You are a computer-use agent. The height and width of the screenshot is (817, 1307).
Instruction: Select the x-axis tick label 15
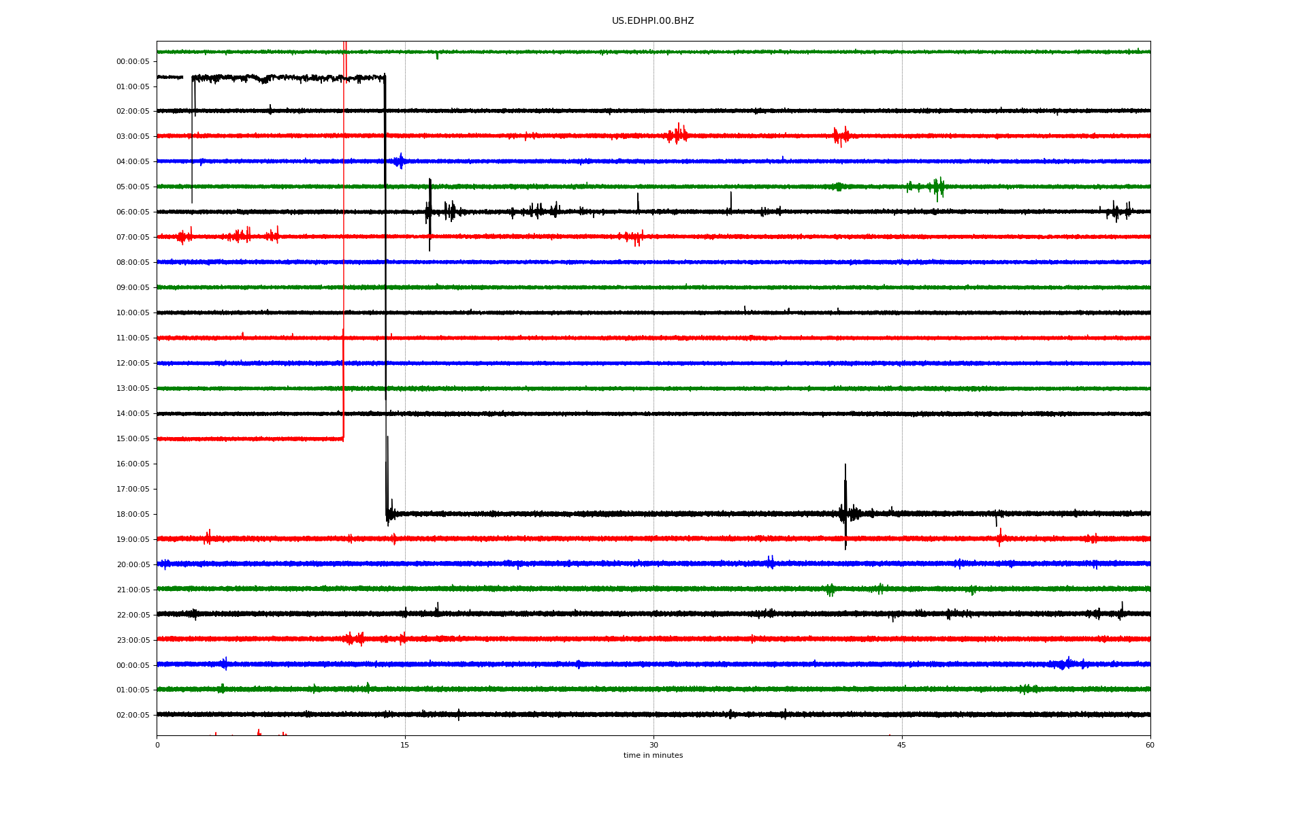[x=405, y=745]
